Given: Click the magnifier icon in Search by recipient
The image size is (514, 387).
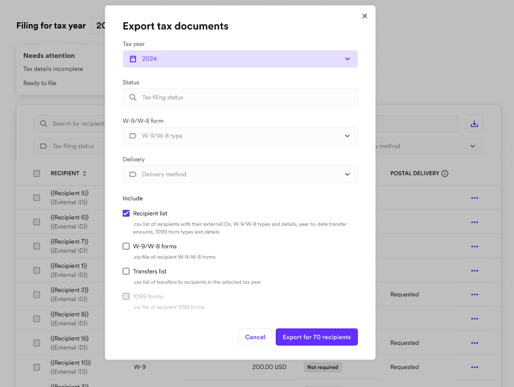Looking at the screenshot, I should click(43, 123).
